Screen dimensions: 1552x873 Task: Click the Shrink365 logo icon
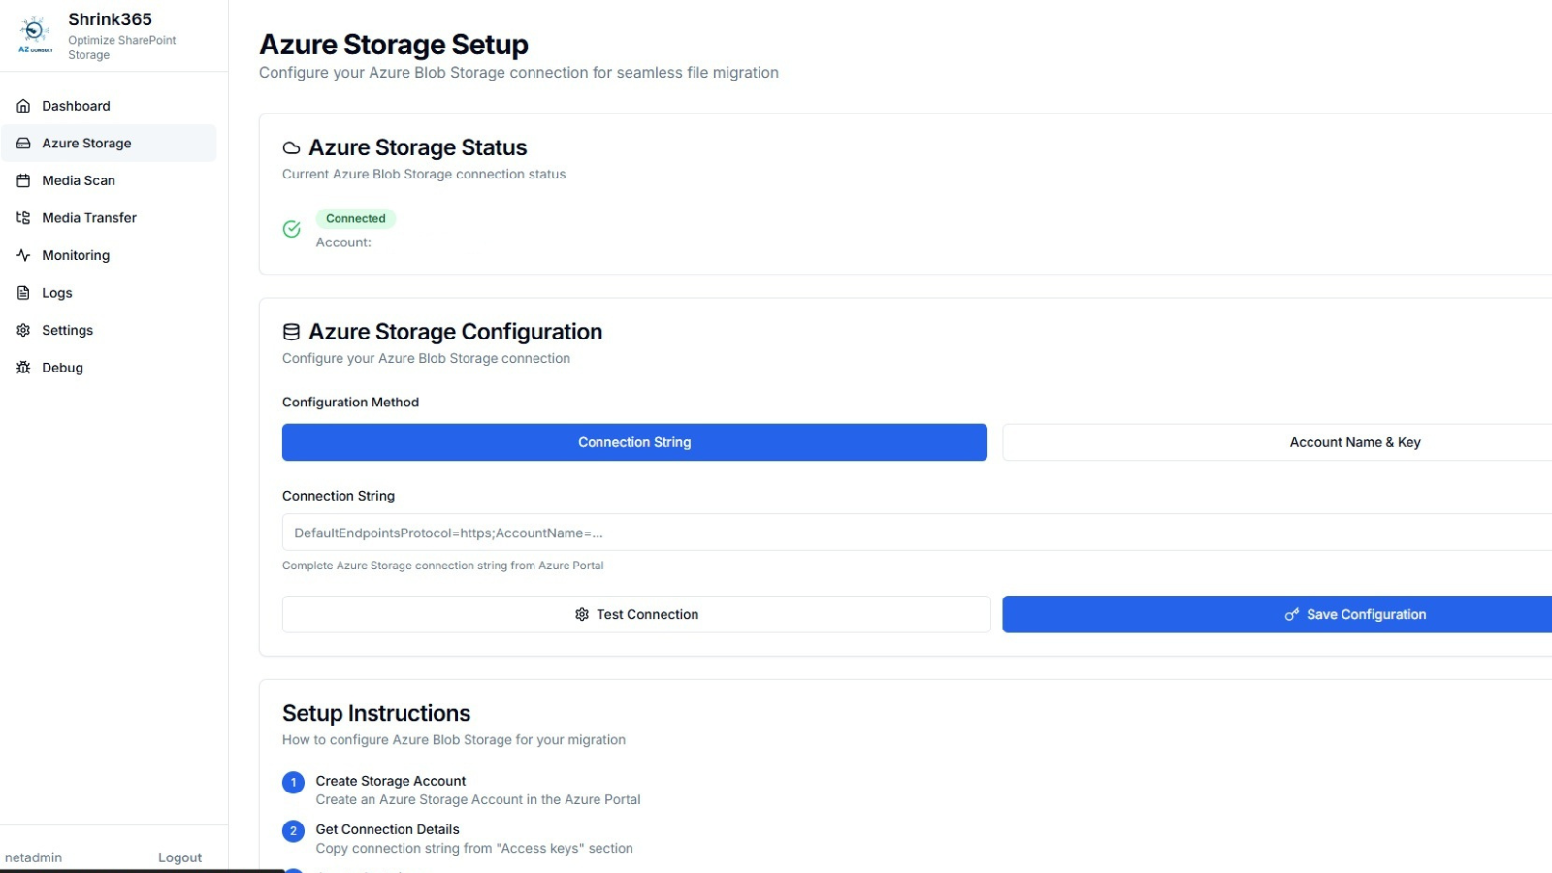35,34
